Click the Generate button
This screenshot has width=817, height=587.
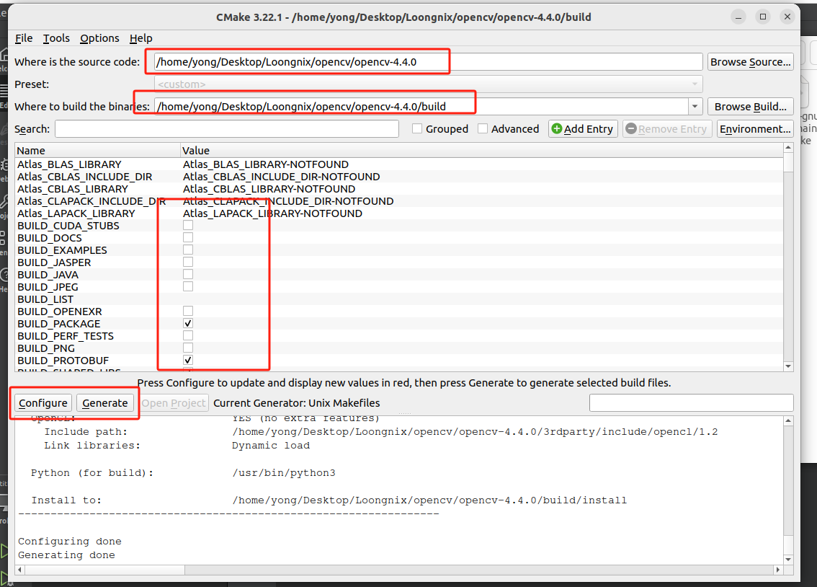(104, 403)
